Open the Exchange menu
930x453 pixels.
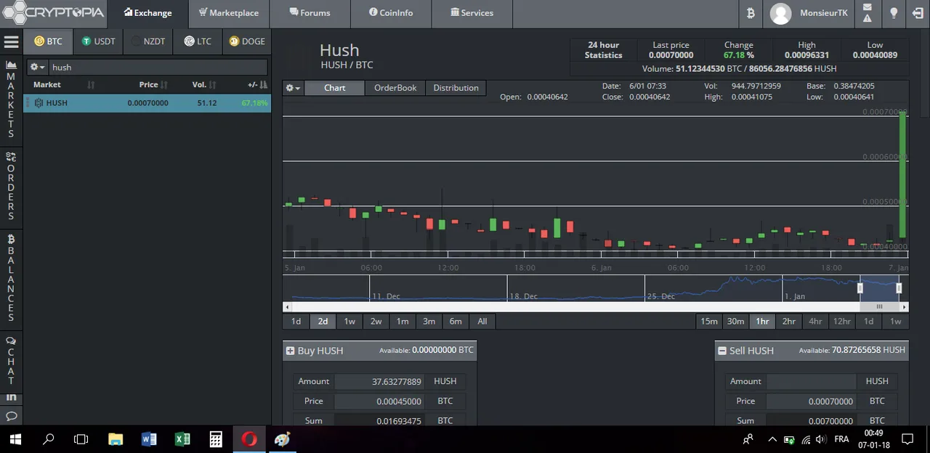pos(147,13)
